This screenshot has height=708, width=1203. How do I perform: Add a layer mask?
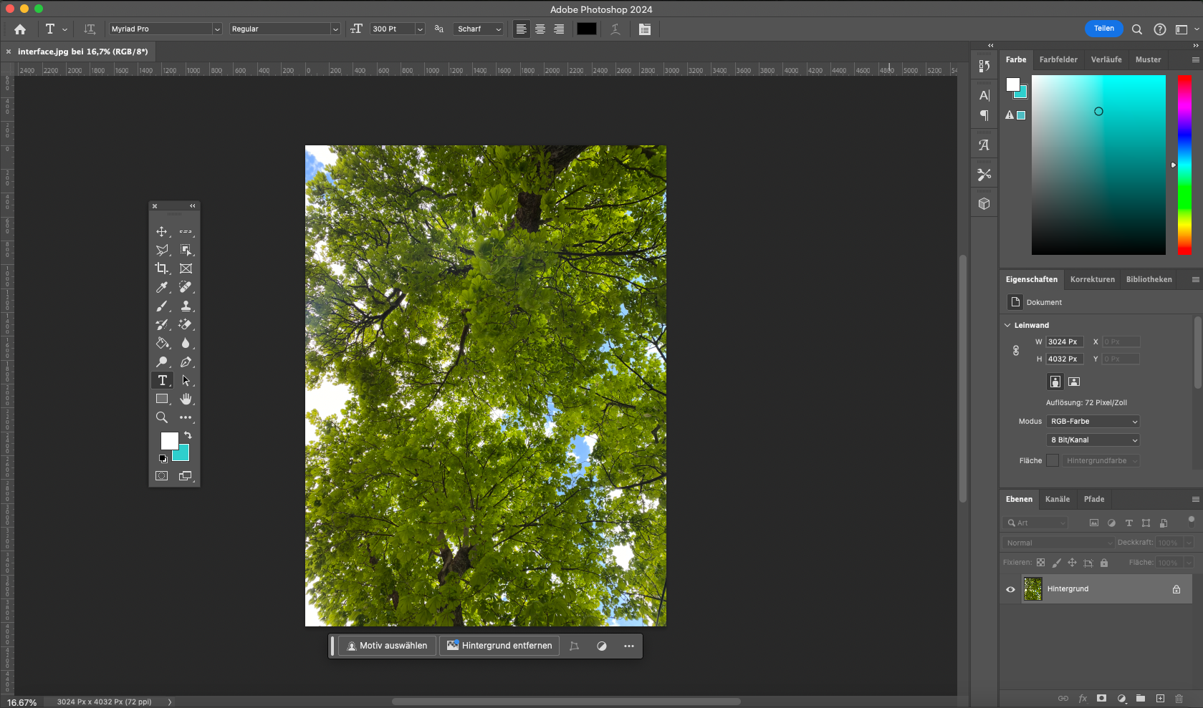(x=1102, y=699)
